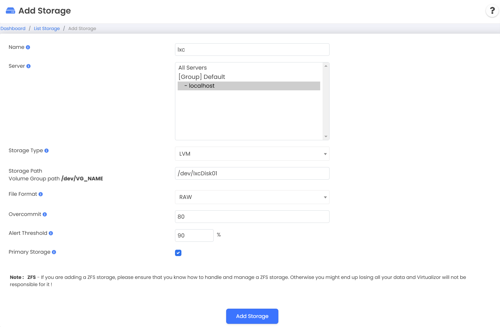Choose [Group] Default in server list
This screenshot has width=500, height=327.
point(202,77)
